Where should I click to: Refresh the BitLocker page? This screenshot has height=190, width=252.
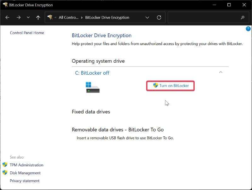pyautogui.click(x=159, y=17)
